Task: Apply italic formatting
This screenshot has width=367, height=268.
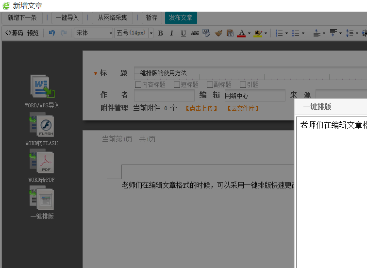Action: coord(171,33)
